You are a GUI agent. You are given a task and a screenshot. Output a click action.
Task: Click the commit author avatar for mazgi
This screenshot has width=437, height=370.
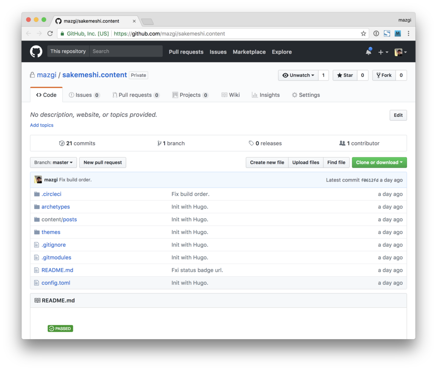click(38, 179)
